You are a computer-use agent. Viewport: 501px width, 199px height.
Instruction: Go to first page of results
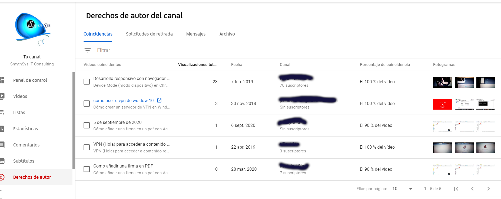[x=456, y=189]
